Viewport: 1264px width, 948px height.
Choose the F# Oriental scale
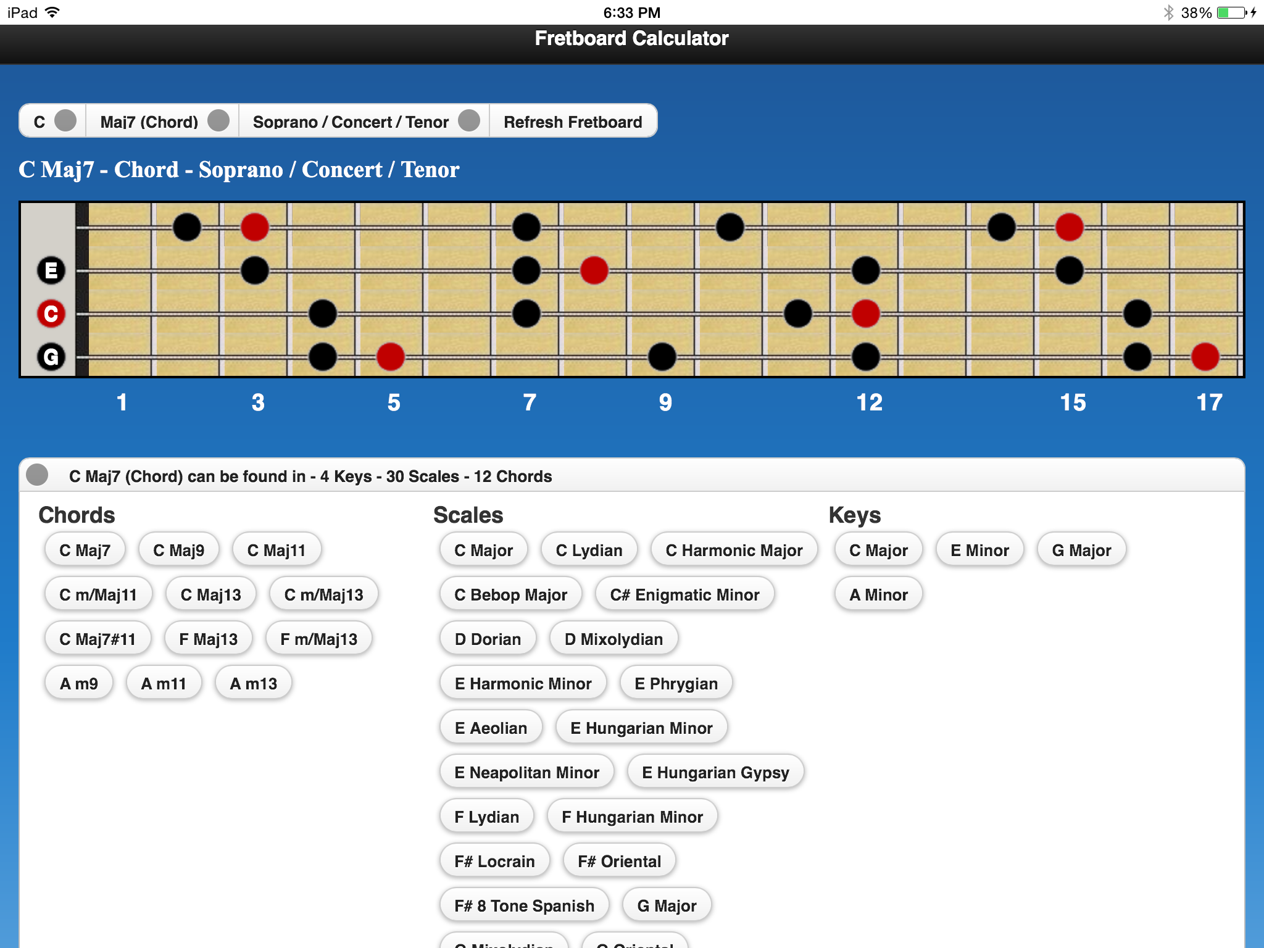click(x=618, y=861)
